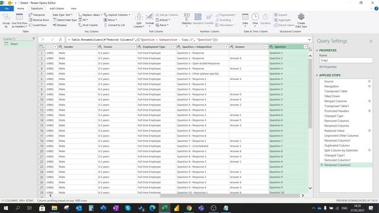The width and height of the screenshot is (379, 213).
Task: Click Reverse Rows in Table group
Action: pos(38,20)
